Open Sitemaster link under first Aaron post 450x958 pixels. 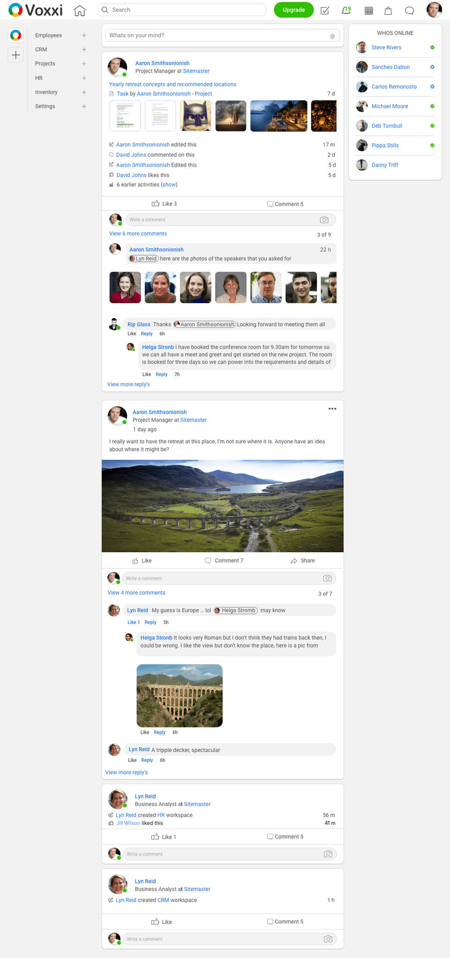[196, 71]
